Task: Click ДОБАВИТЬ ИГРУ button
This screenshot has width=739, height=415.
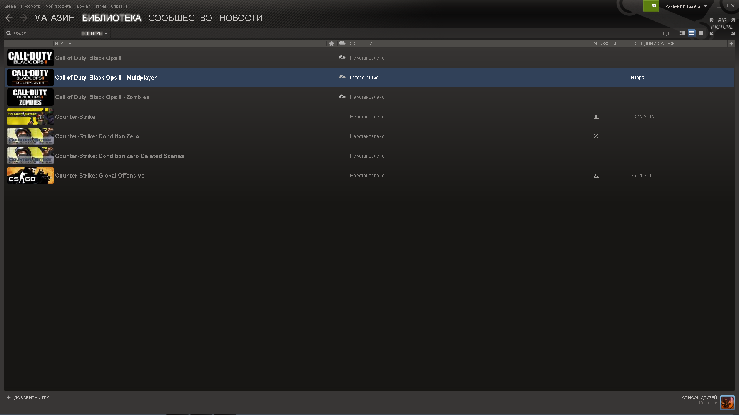Action: (30, 398)
